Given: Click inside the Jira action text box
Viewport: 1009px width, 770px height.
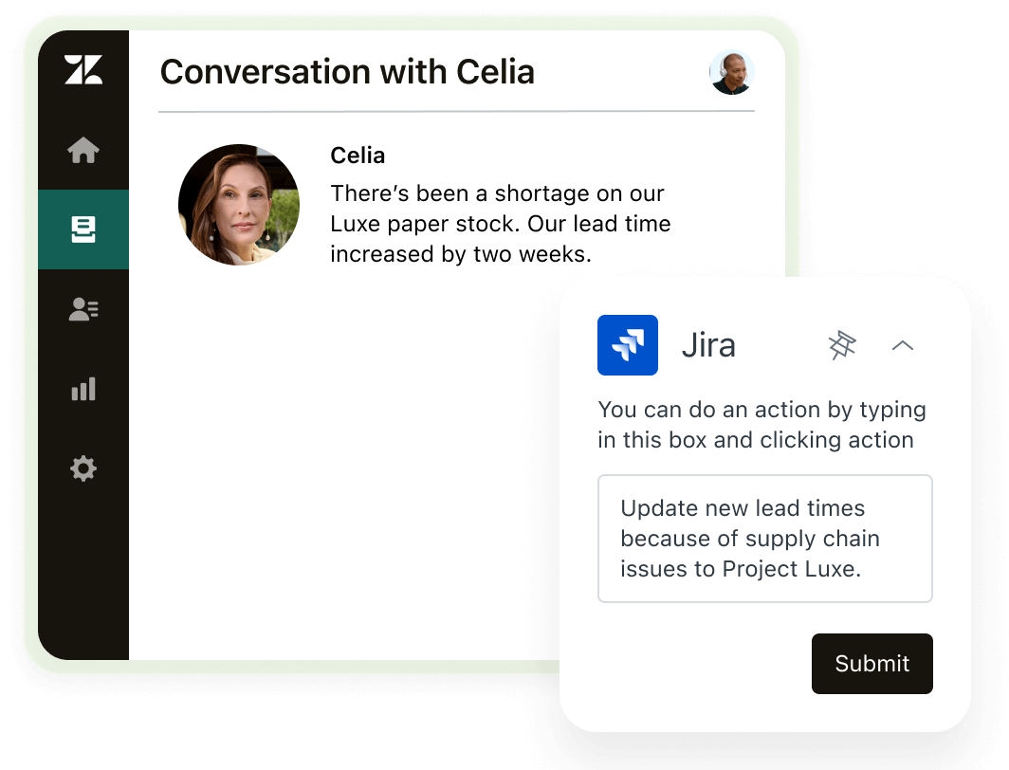Looking at the screenshot, I should click(764, 538).
